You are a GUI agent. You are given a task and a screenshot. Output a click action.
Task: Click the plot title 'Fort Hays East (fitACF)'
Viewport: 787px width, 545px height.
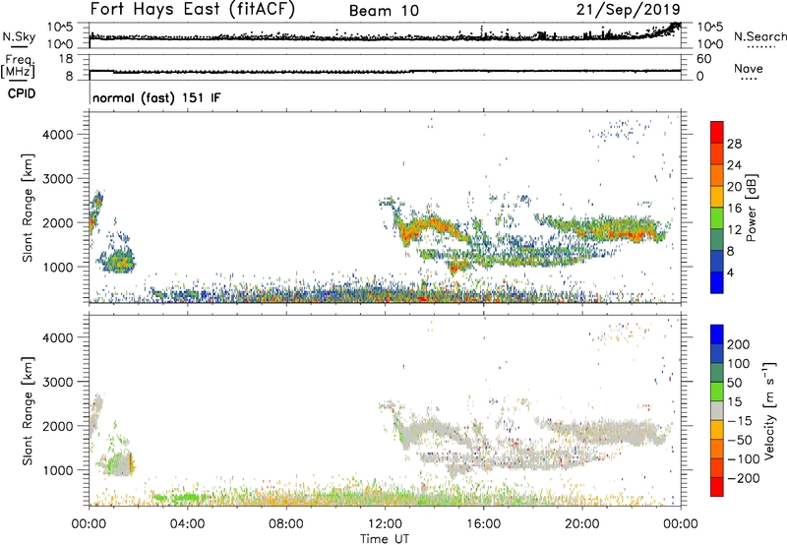tap(192, 10)
